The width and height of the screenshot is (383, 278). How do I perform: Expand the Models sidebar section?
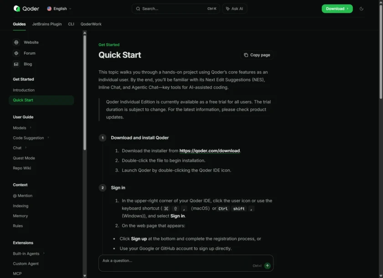coord(31,128)
